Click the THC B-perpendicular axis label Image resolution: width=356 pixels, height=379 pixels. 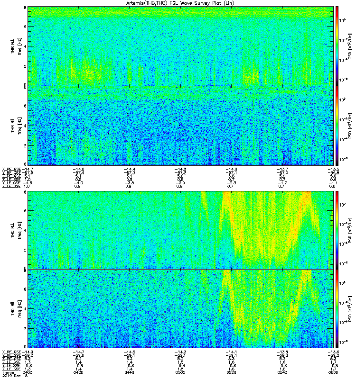coord(13,230)
